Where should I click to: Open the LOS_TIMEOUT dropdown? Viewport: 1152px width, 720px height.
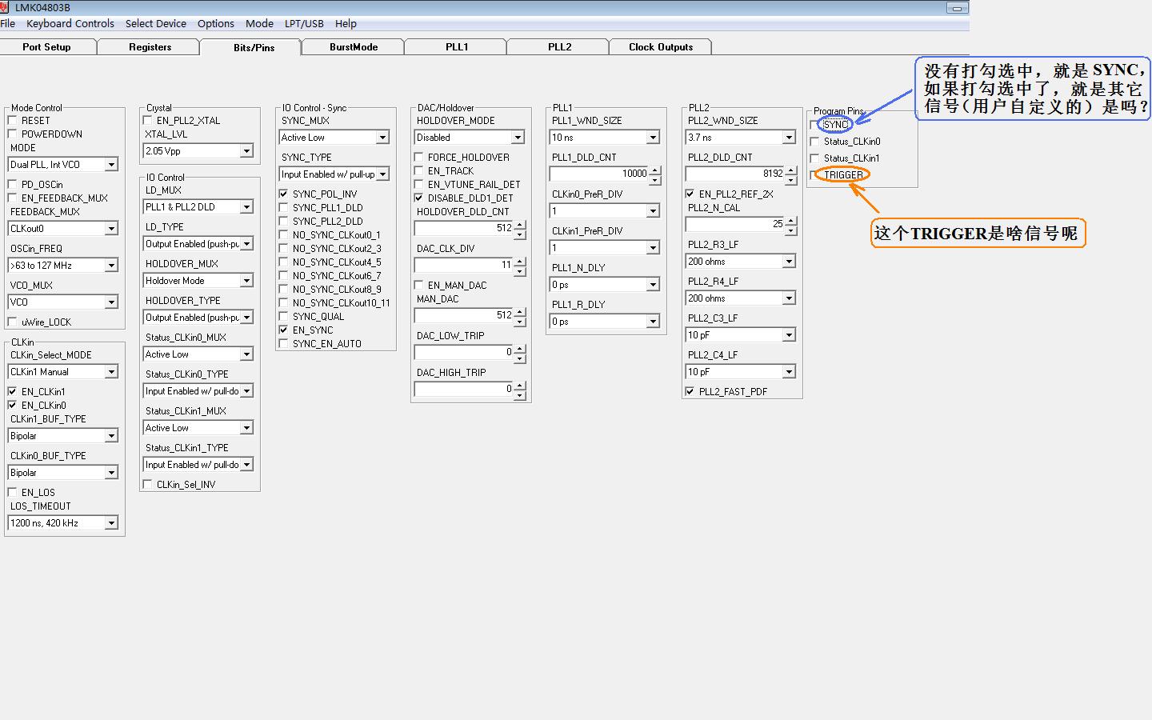pos(63,523)
